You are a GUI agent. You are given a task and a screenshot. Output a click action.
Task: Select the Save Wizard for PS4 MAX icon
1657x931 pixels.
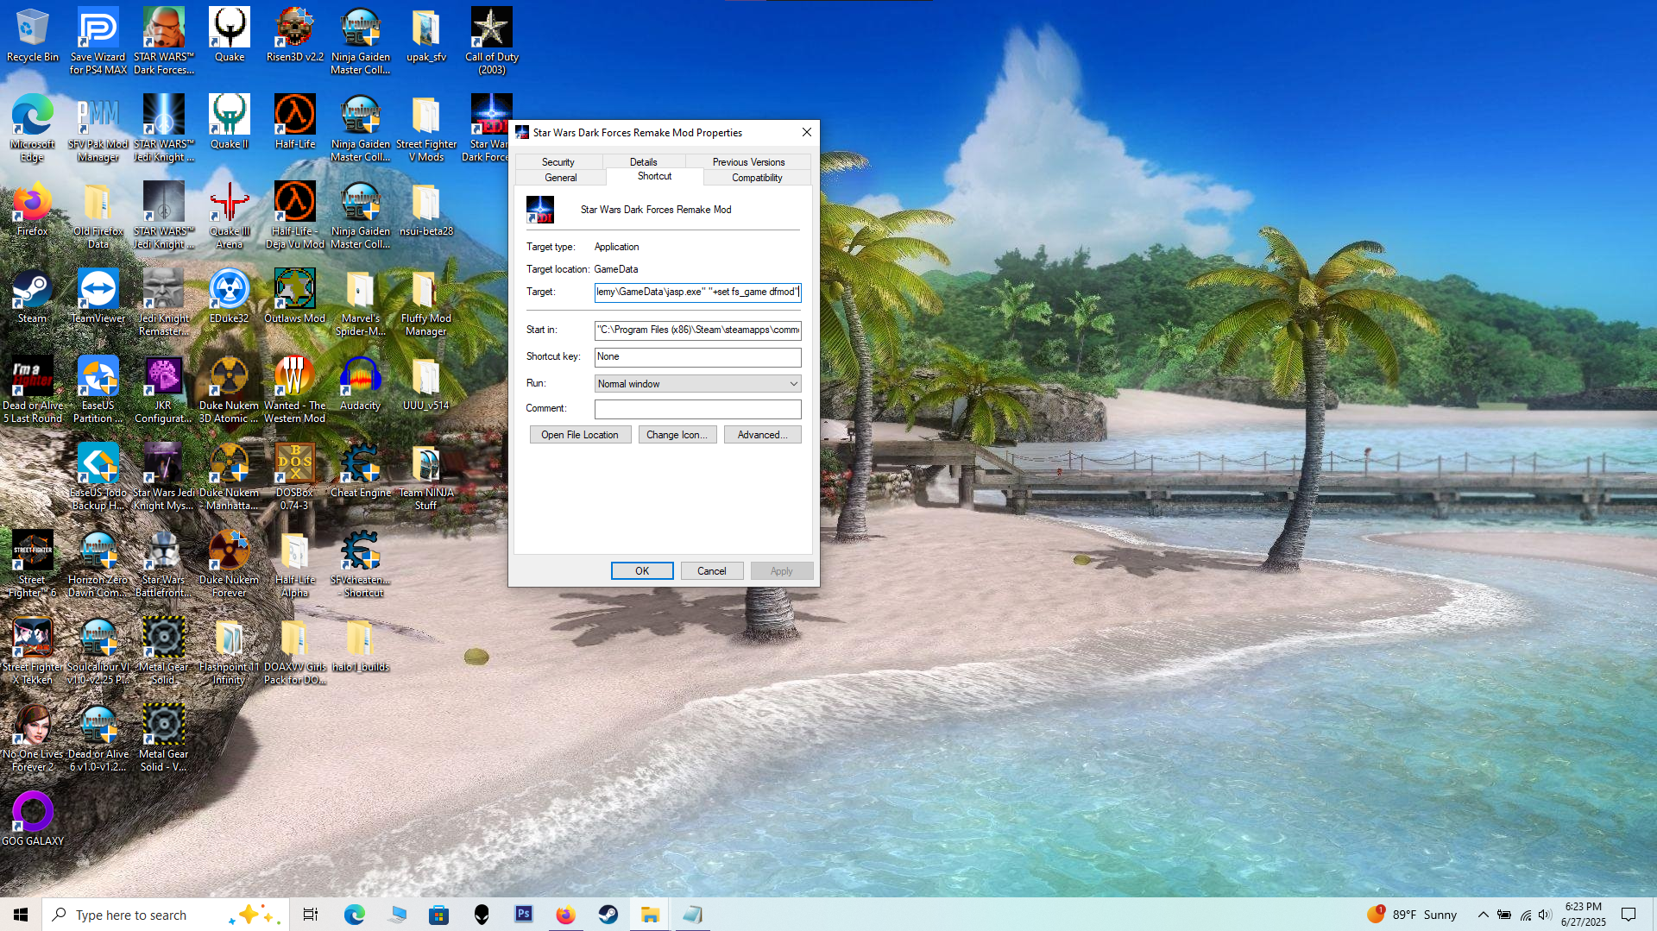coord(98,41)
